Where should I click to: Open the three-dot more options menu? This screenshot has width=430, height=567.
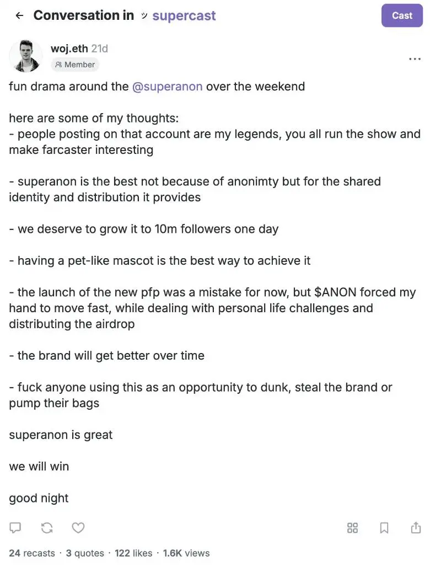point(415,59)
